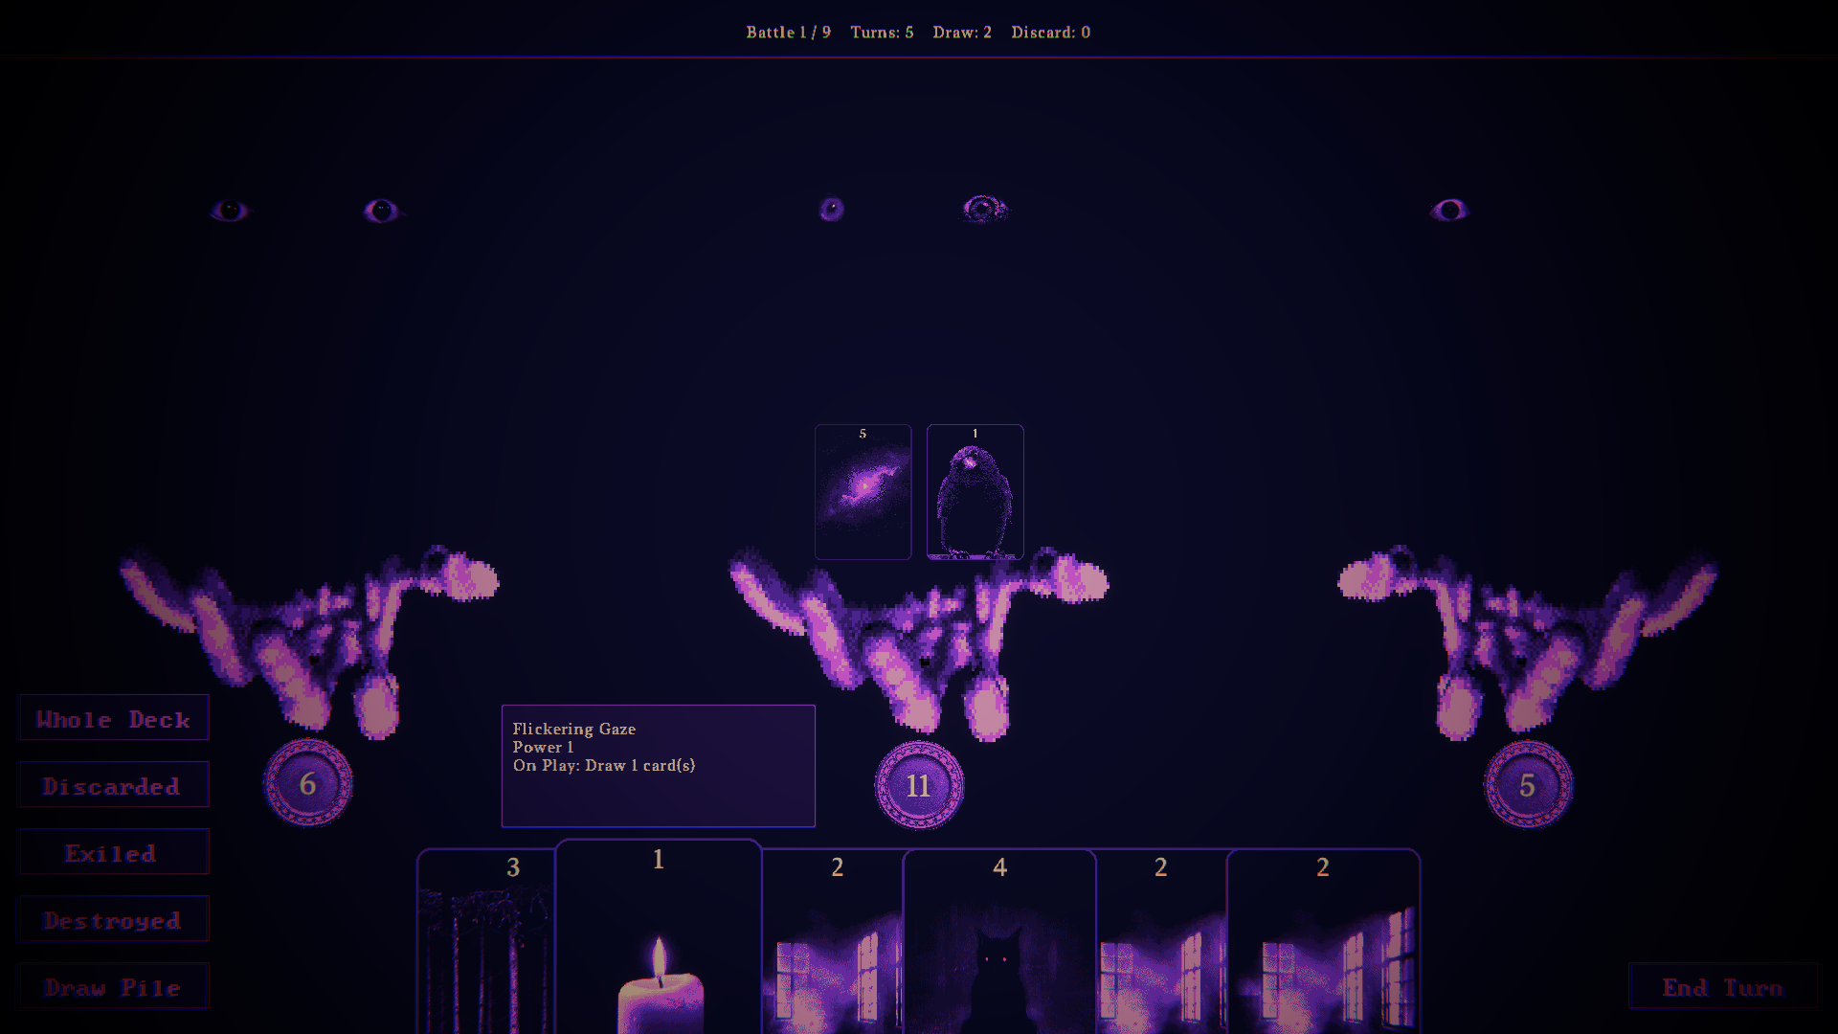The width and height of the screenshot is (1838, 1034).
Task: Select the rightmost window card in hand
Action: (x=1323, y=942)
